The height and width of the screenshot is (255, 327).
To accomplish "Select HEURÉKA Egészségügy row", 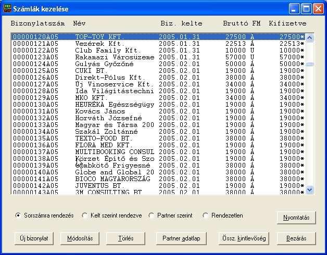I will (x=158, y=105).
